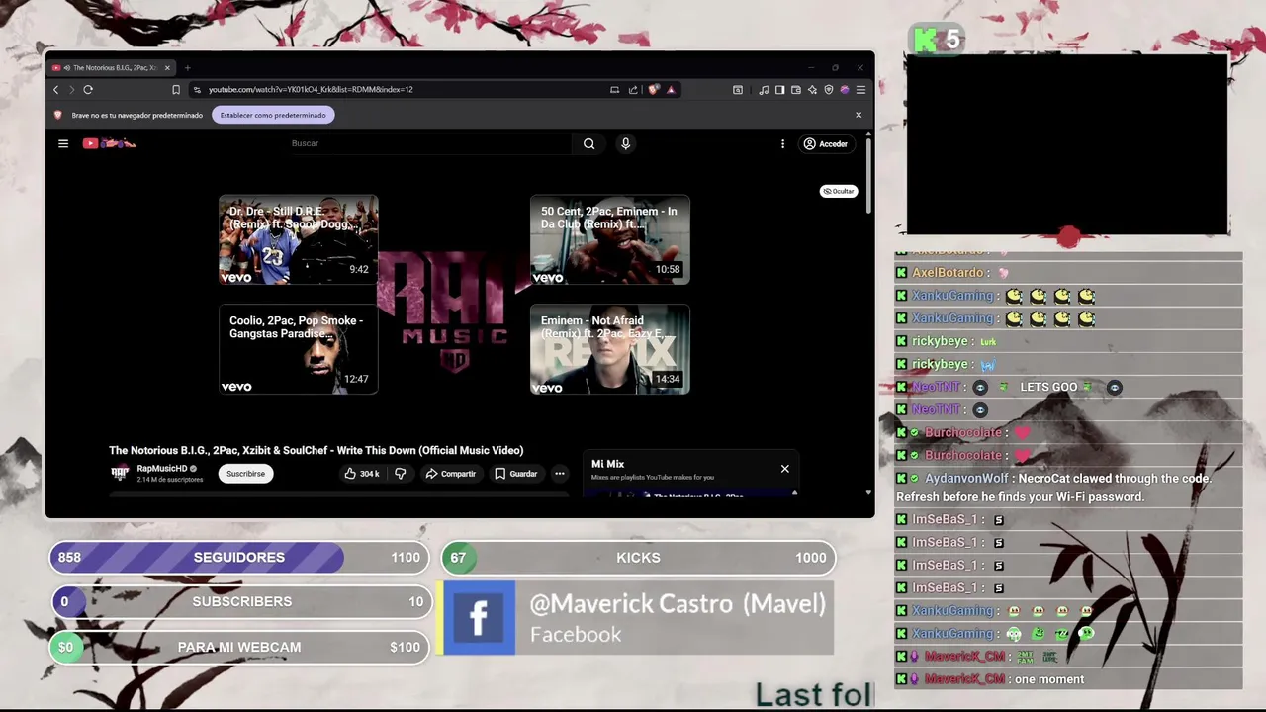Close The Notorious B.I.G. browser tab
Screen dimensions: 1266x712
click(x=167, y=68)
